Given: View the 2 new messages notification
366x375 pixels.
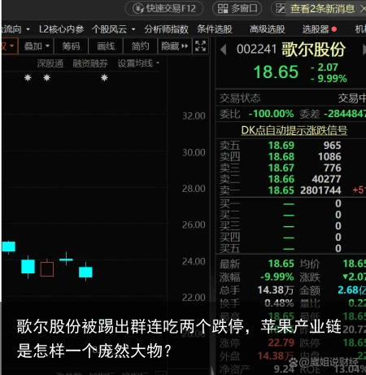Looking at the screenshot, I should (322, 9).
